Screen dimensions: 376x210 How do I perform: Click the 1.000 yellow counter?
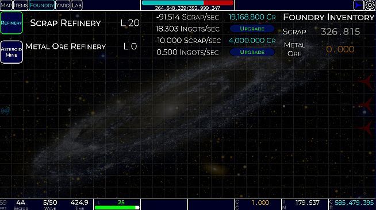coord(260,203)
